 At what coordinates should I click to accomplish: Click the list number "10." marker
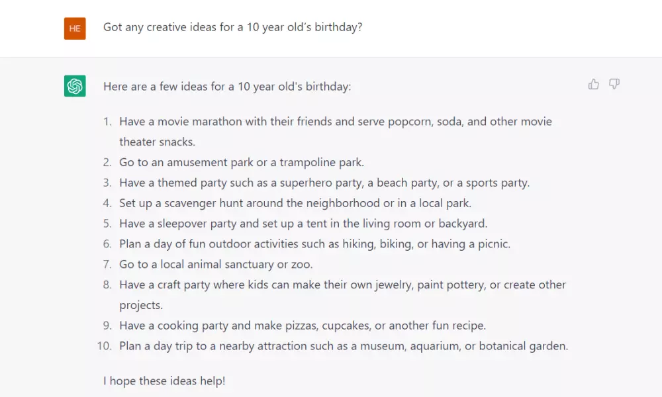click(104, 346)
